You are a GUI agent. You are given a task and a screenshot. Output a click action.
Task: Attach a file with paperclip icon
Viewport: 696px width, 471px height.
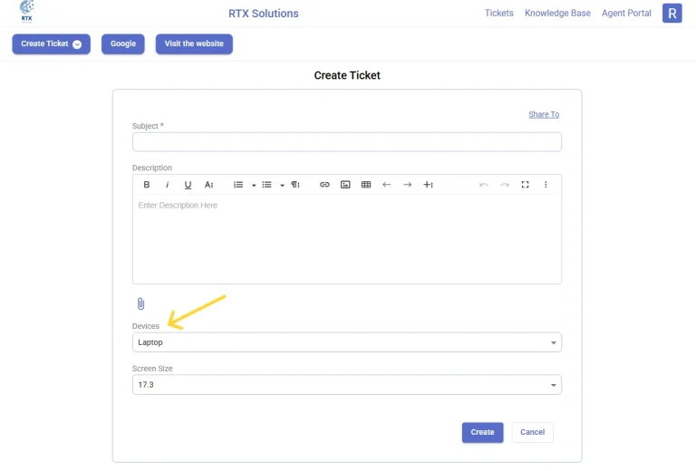tap(140, 303)
